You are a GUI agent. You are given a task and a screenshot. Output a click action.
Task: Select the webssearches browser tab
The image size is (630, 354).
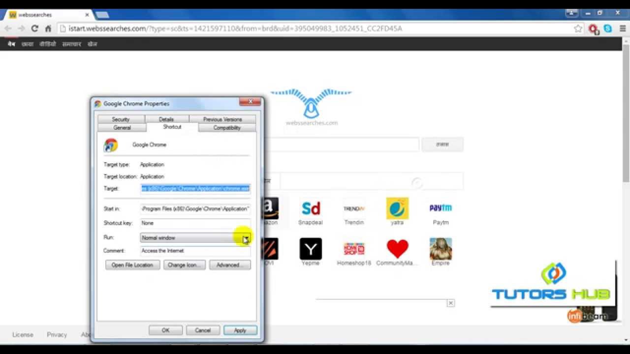tap(47, 15)
